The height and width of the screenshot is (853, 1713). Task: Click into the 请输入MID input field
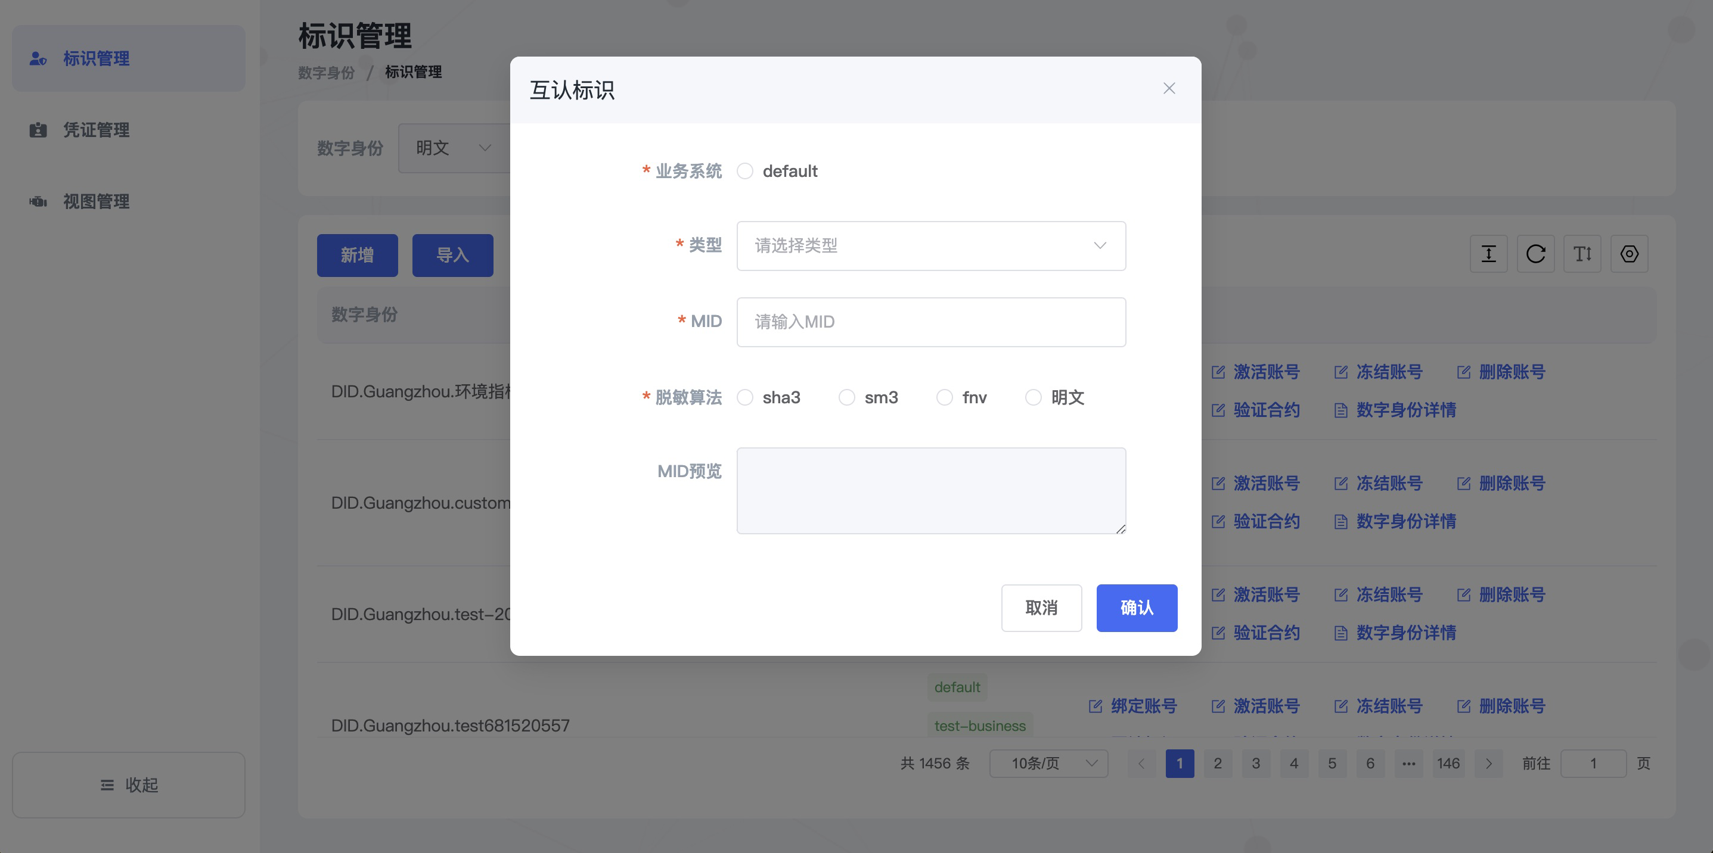click(x=930, y=322)
